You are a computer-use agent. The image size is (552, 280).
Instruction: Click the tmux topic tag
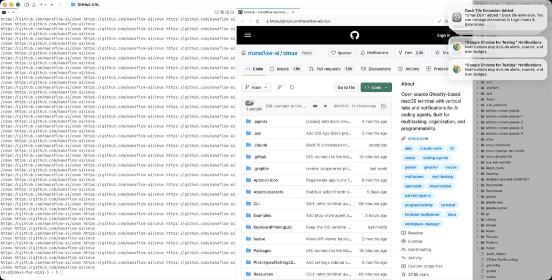pyautogui.click(x=452, y=215)
